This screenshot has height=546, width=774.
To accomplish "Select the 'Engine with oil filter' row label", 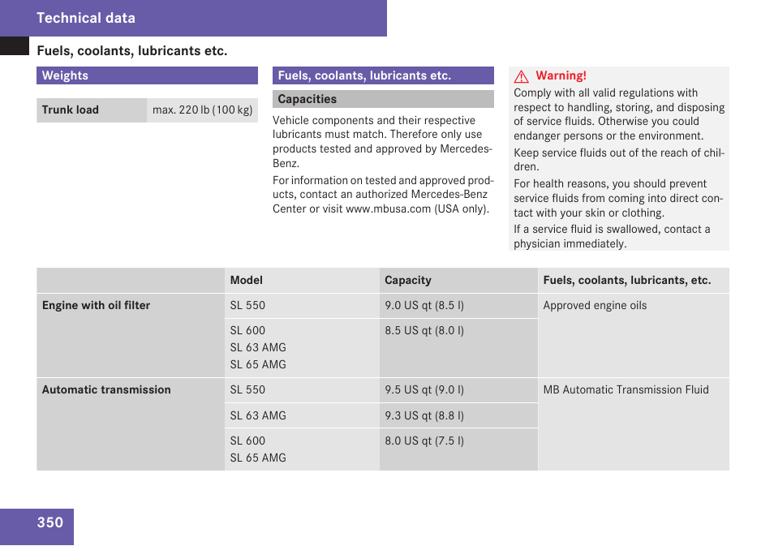I will pos(97,305).
